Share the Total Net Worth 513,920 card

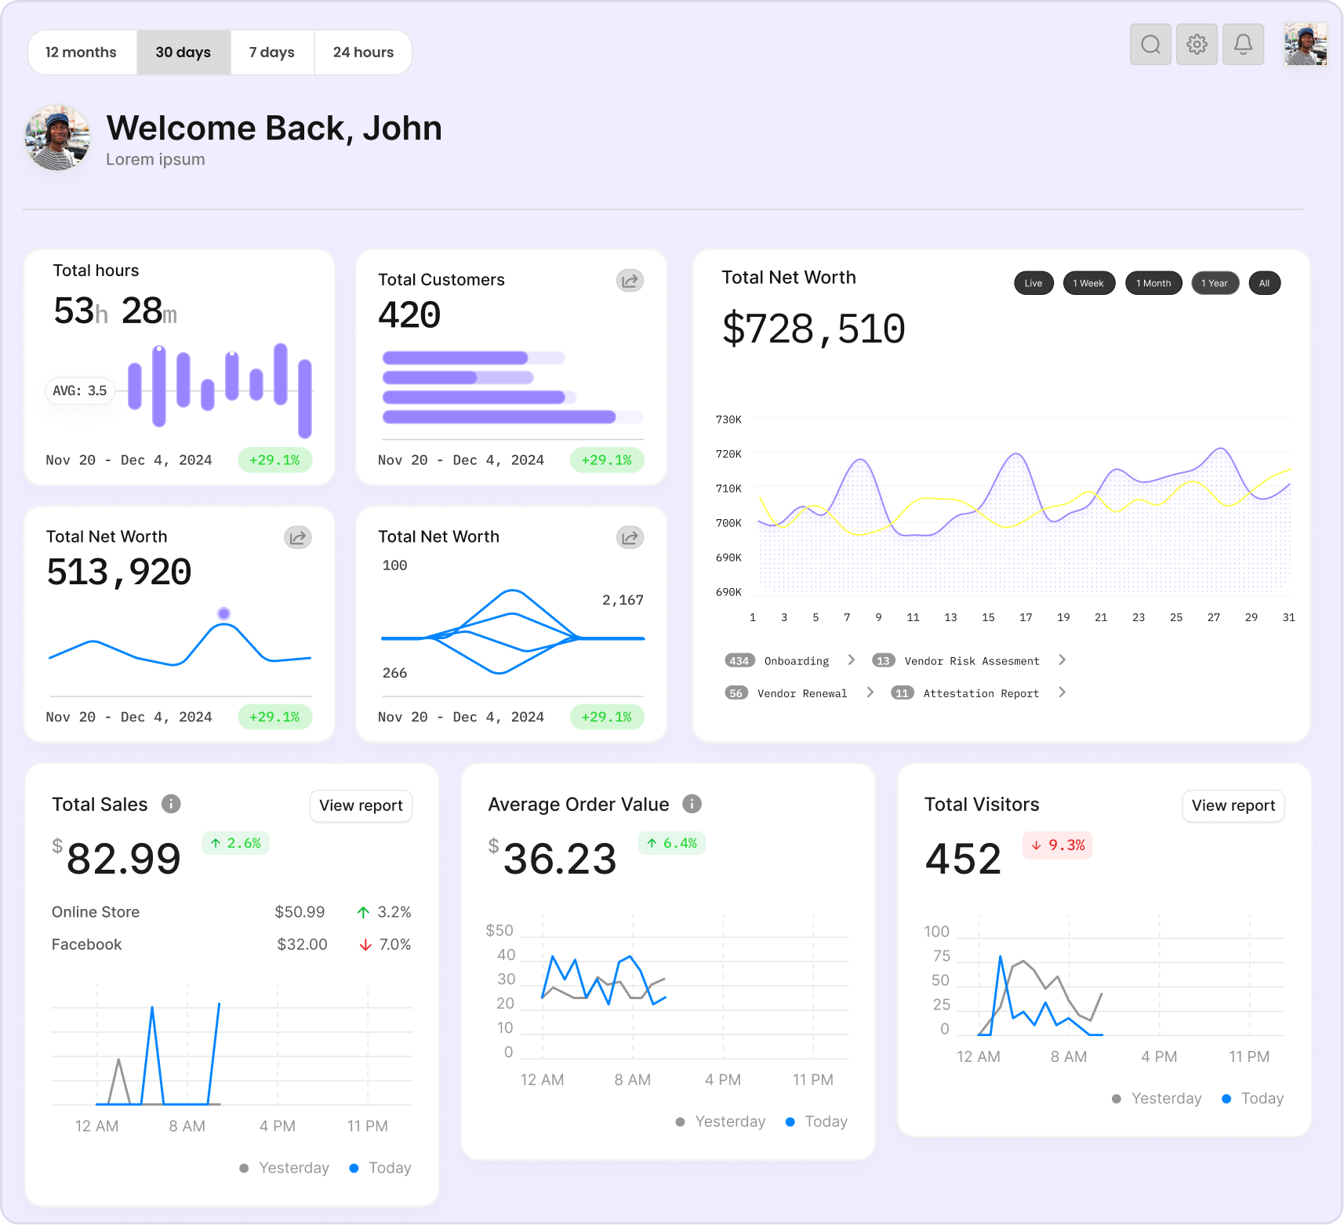click(297, 537)
